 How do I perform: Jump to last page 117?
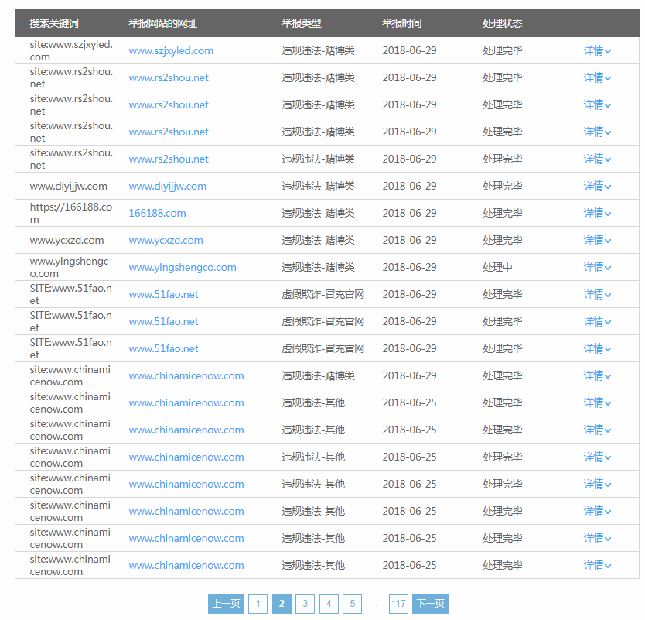398,604
